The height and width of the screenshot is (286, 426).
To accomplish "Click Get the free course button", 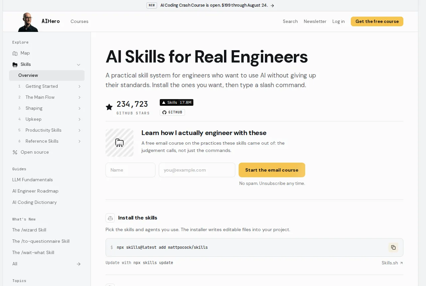I will 377,21.
